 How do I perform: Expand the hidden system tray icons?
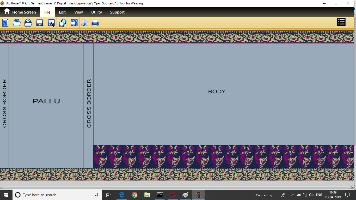click(x=292, y=195)
